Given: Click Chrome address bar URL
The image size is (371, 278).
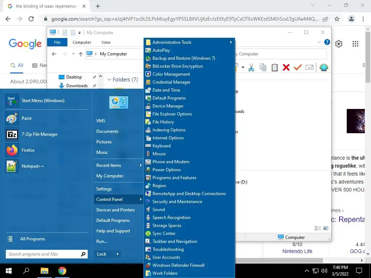Looking at the screenshot, I should coord(184,19).
